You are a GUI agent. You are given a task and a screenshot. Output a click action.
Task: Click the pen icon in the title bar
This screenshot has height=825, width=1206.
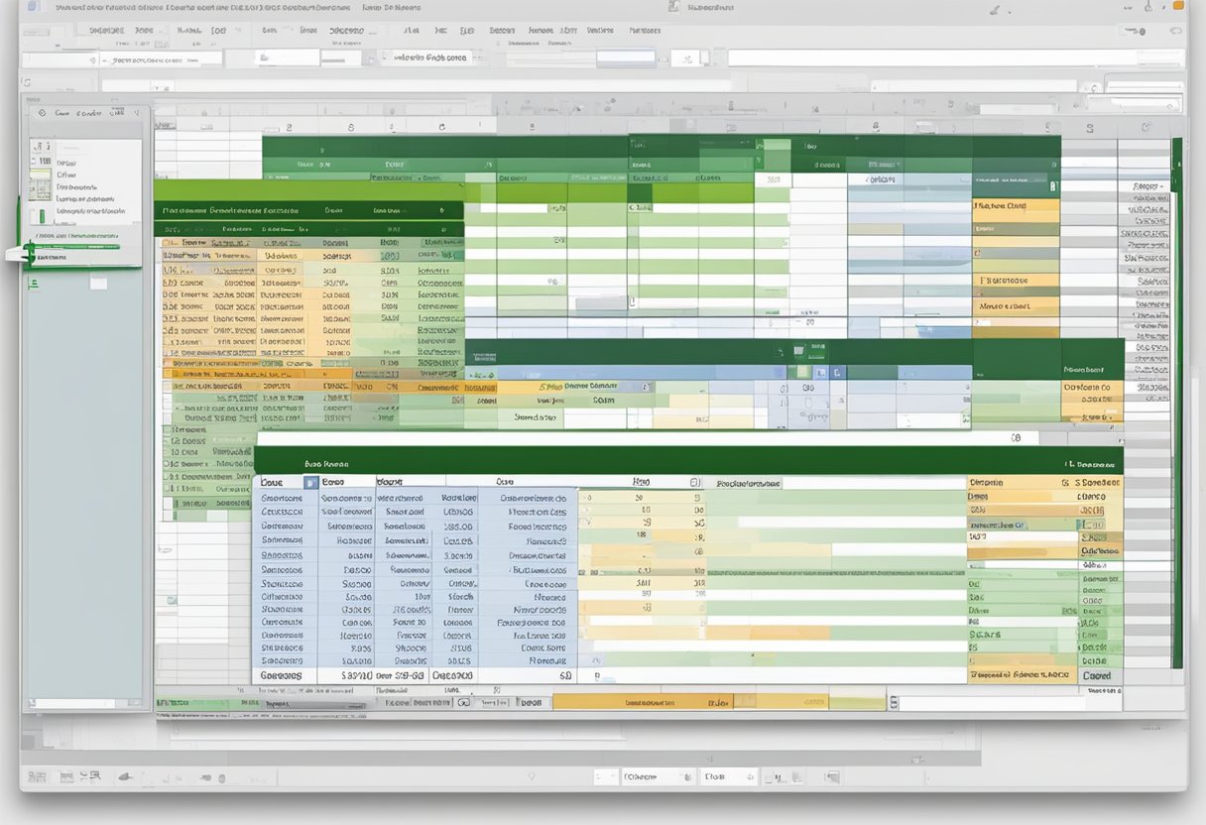point(995,10)
